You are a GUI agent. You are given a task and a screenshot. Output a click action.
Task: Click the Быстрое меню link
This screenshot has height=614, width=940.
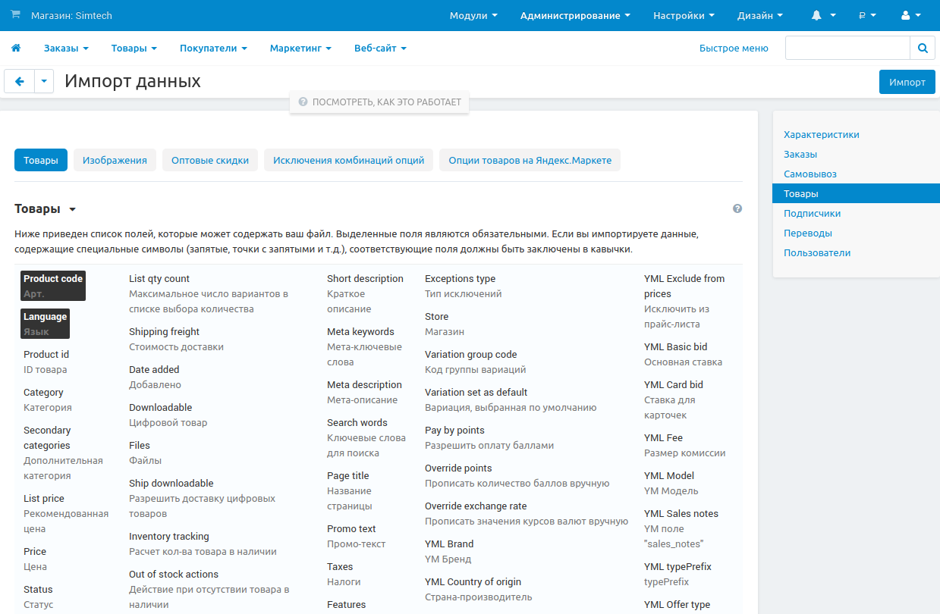click(734, 49)
